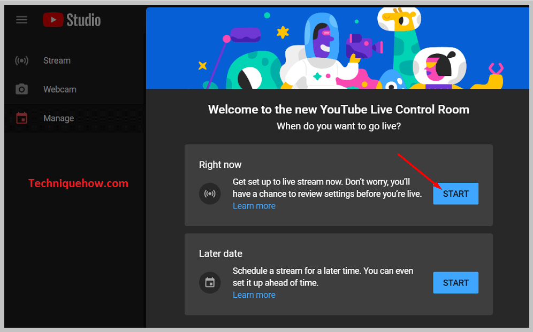Click the Manage calendar icon in sidebar
The image size is (533, 332).
(21, 118)
